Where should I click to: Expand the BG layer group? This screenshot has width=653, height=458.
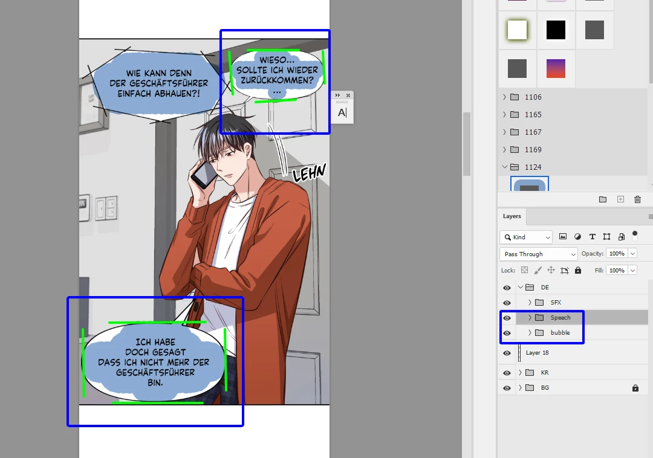tap(520, 387)
